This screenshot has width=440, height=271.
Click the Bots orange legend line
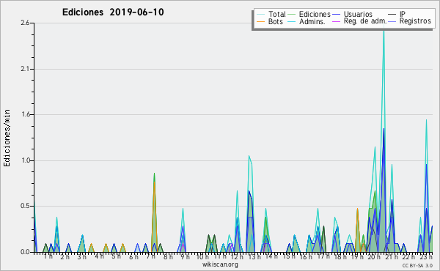click(x=260, y=21)
